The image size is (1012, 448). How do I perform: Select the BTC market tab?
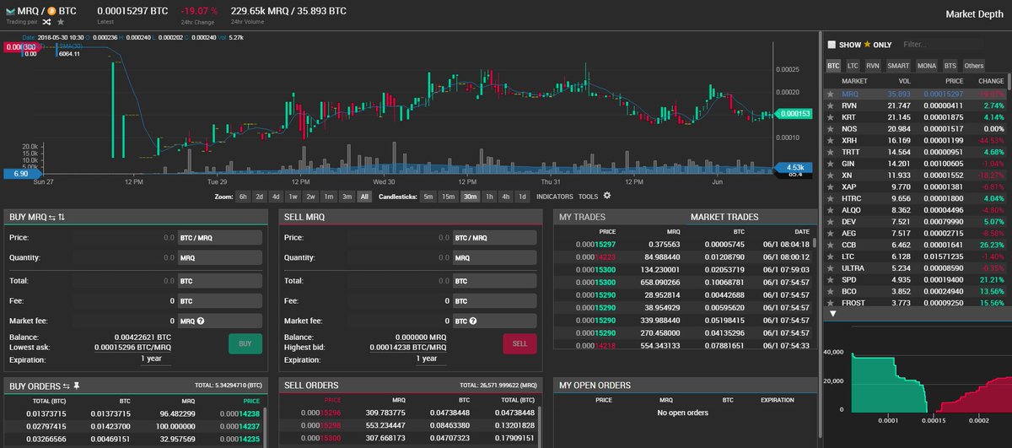[x=833, y=65]
